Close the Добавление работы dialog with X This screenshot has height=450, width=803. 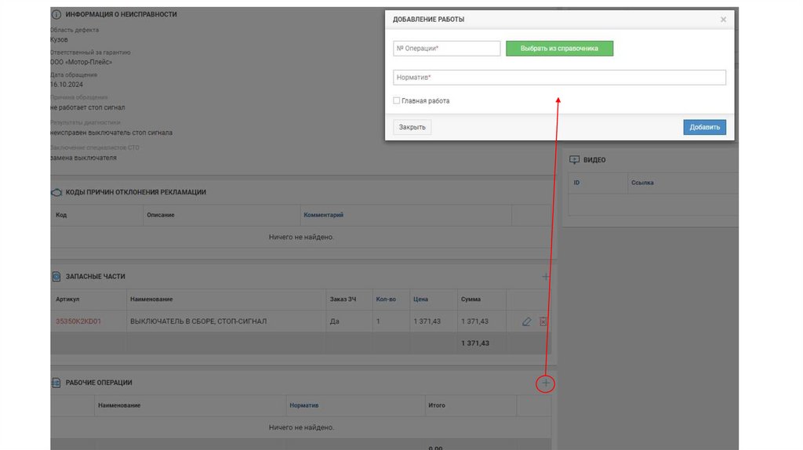[723, 20]
